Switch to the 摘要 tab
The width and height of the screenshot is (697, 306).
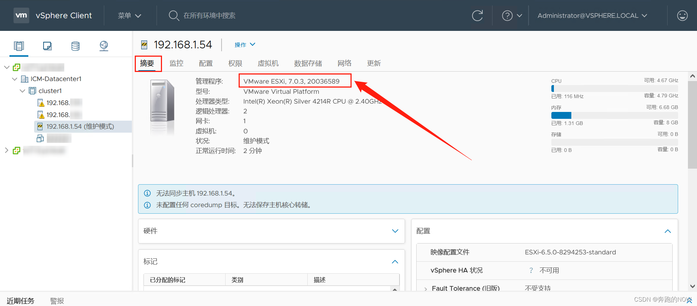[x=147, y=63]
